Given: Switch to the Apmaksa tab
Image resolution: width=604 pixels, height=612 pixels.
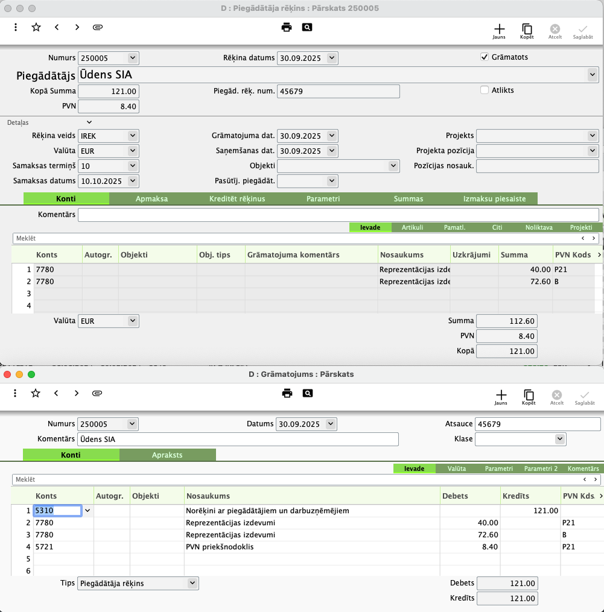Looking at the screenshot, I should (x=151, y=199).
